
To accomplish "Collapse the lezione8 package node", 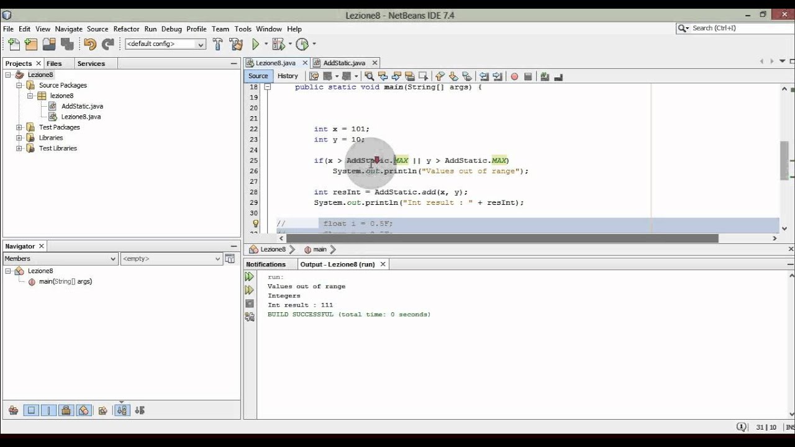I will click(29, 96).
